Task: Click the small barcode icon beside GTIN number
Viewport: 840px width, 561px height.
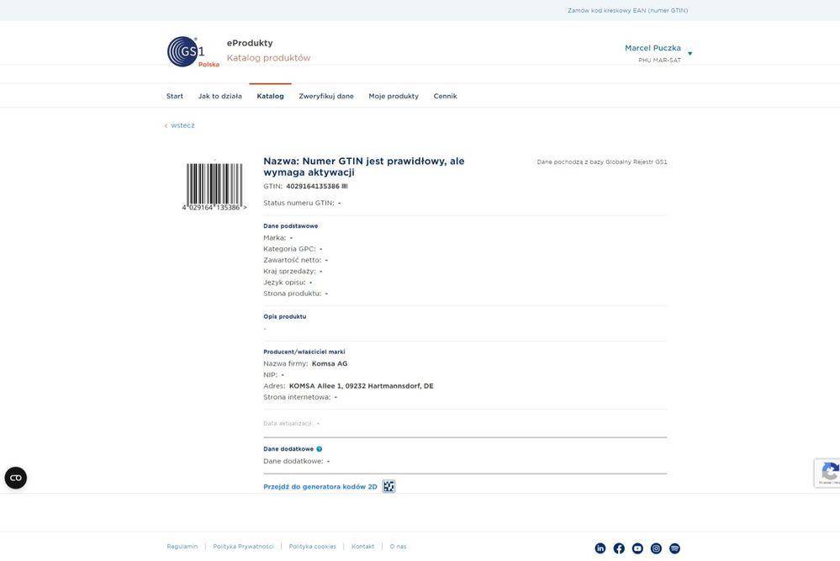Action: click(x=345, y=186)
